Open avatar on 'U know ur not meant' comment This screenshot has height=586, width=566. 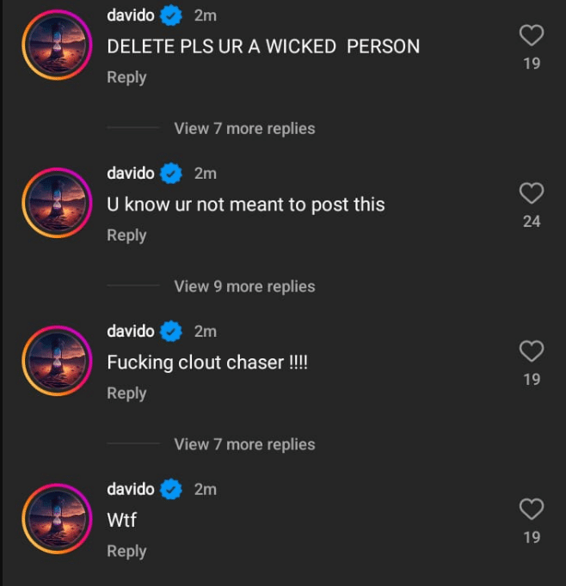point(57,203)
